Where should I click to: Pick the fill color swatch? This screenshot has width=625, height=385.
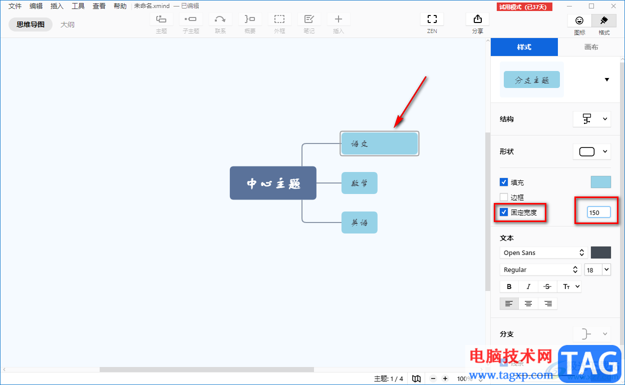pyautogui.click(x=600, y=182)
